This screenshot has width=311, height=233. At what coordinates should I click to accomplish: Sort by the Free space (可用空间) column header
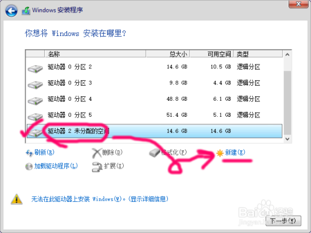[211, 54]
